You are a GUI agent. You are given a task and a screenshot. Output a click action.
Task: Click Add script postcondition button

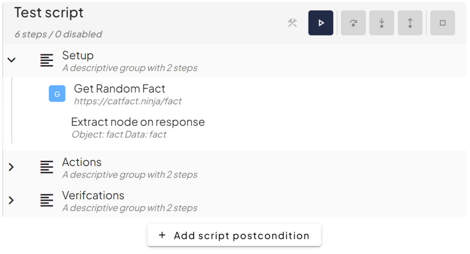[234, 236]
